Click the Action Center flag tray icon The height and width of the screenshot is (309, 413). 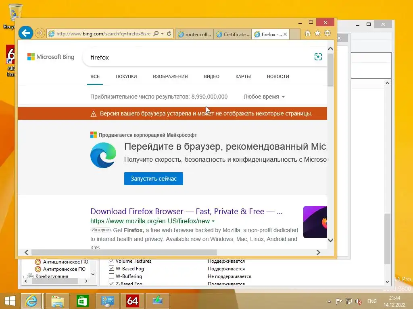pyautogui.click(x=339, y=301)
